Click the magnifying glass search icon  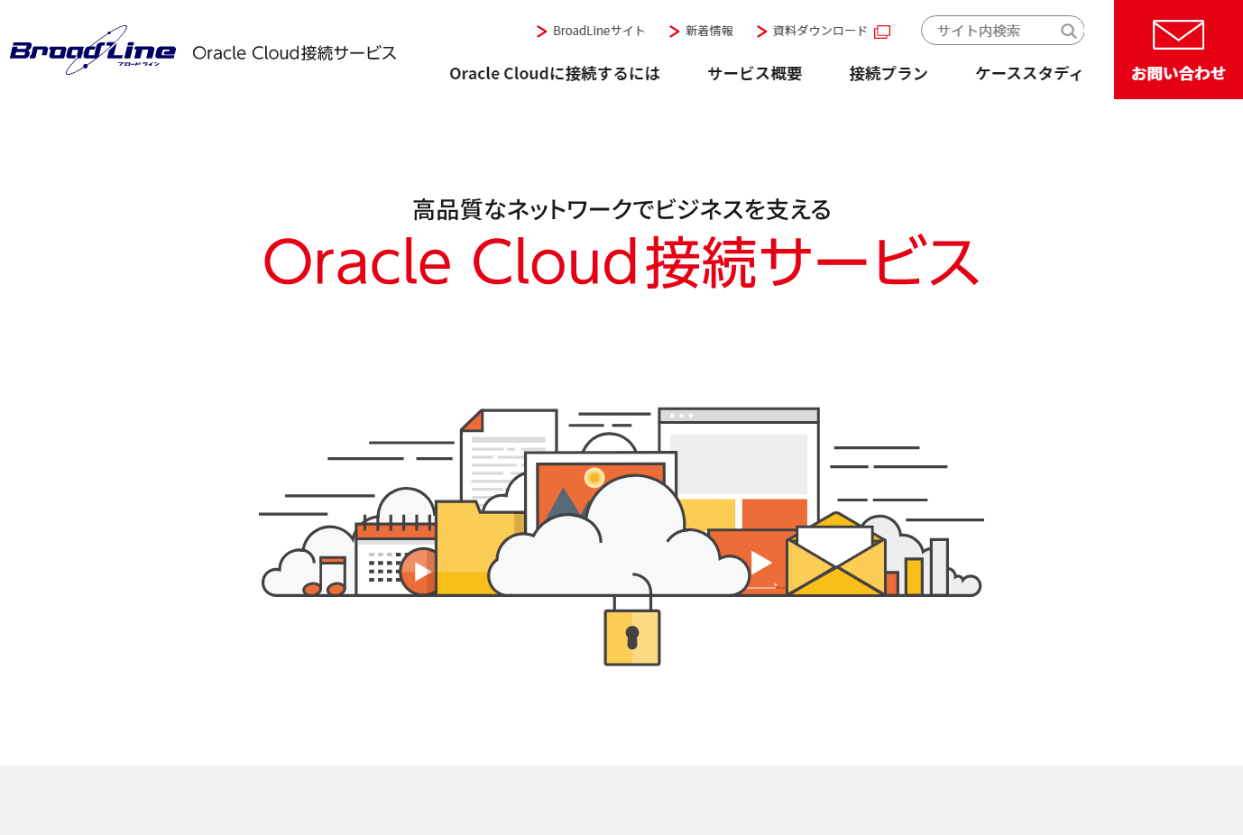point(1068,30)
